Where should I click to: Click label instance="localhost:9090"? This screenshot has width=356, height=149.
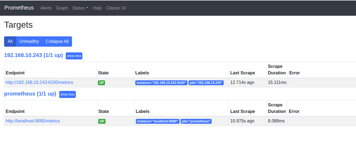(x=158, y=121)
